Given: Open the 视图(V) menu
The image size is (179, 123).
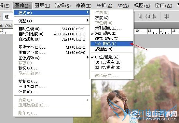Looking at the screenshot, I should click(142, 6).
